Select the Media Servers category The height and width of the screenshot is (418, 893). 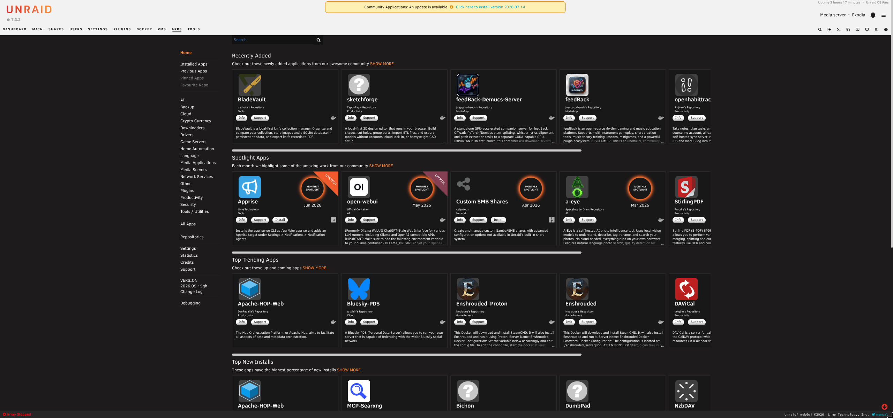coord(194,170)
